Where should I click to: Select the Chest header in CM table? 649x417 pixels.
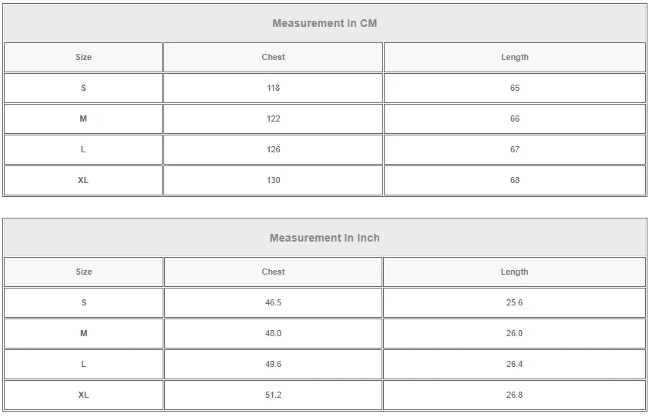click(273, 57)
